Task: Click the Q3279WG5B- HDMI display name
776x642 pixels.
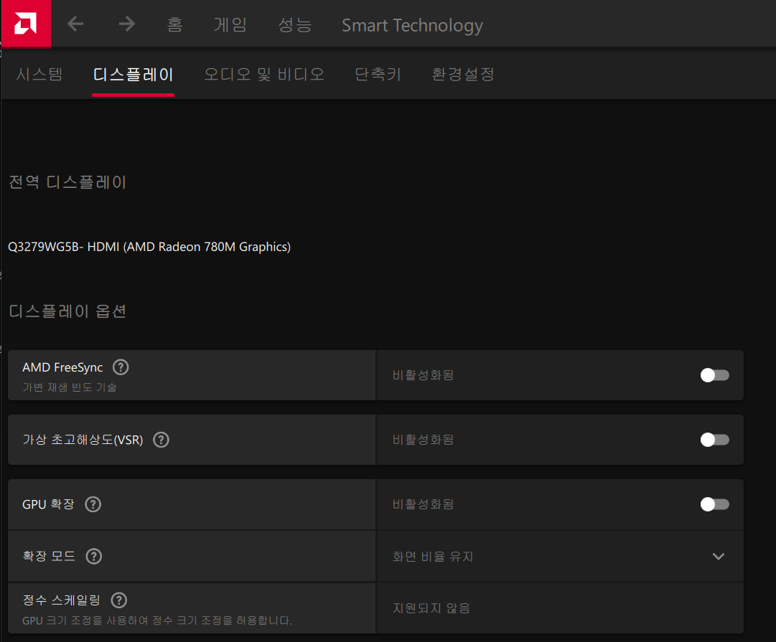Action: pos(149,246)
